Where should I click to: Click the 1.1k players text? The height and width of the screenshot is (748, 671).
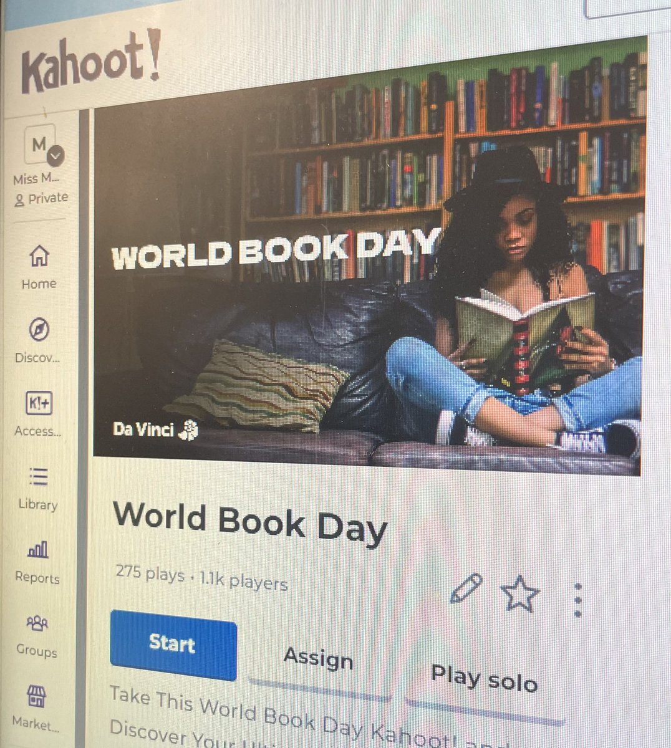pos(244,581)
